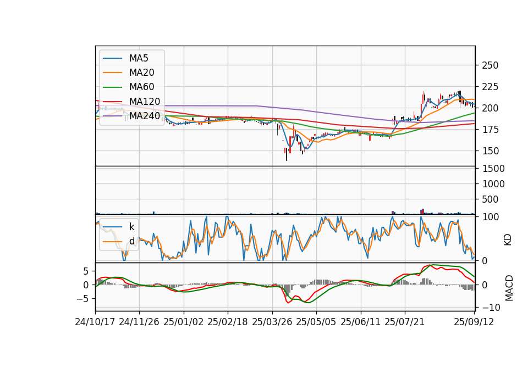Click the 24/11/26 date axis label
528x379 pixels.
click(139, 322)
